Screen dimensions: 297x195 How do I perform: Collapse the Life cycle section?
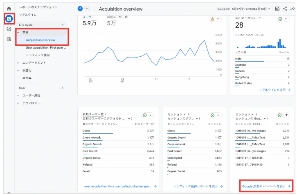[63, 25]
